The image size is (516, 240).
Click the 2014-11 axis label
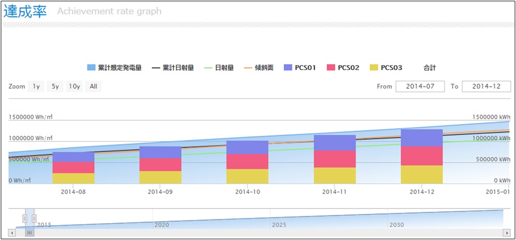[335, 192]
